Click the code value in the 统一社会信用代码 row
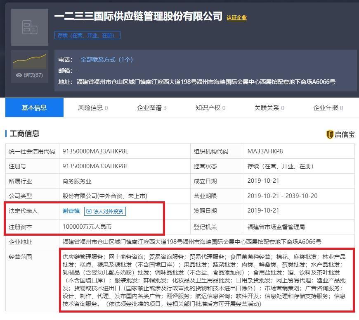This screenshot has height=320, width=359. pyautogui.click(x=95, y=151)
